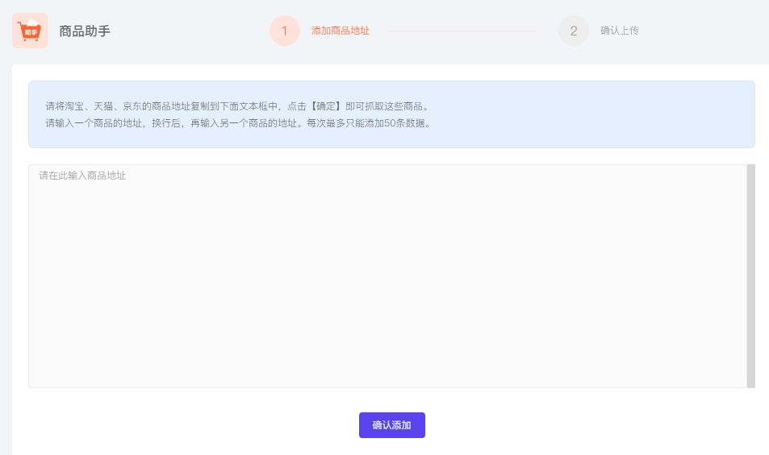
Task: Click the text area's vertical scrollbar
Action: [750, 275]
